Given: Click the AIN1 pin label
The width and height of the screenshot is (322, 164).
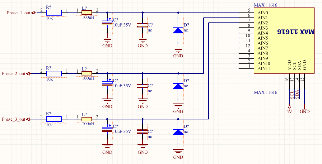Looking at the screenshot, I should [x=263, y=18].
